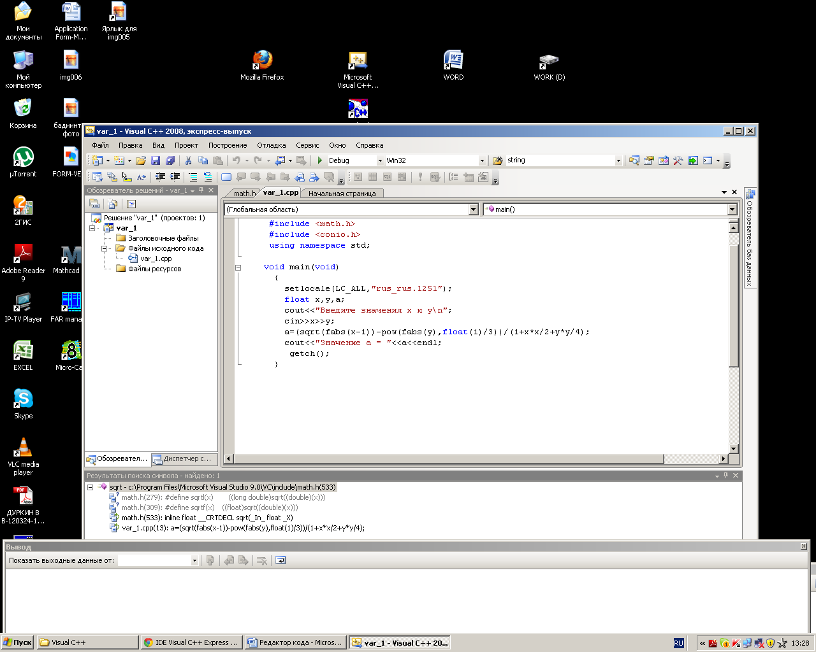Click the Обозреватель баз данных side tab
Viewport: 816px width, 652px height.
pos(750,237)
